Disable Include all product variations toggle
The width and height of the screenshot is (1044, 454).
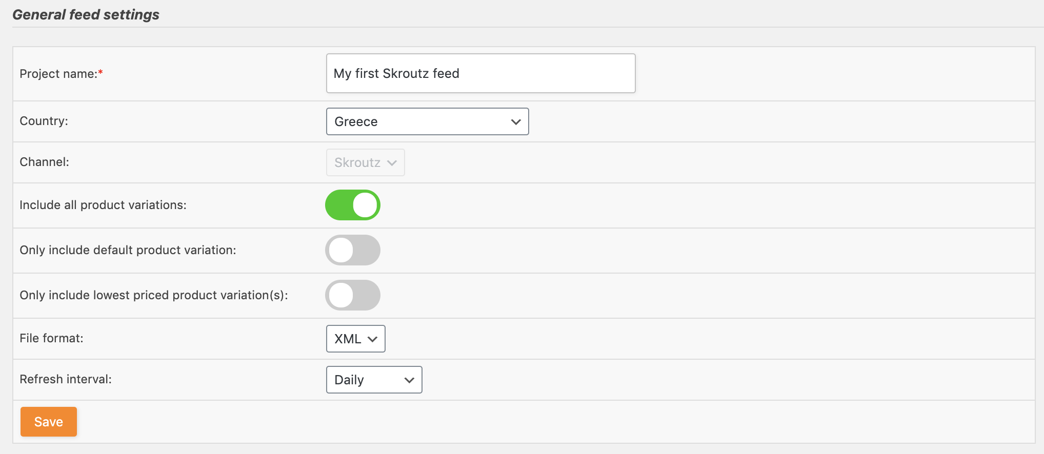point(353,205)
